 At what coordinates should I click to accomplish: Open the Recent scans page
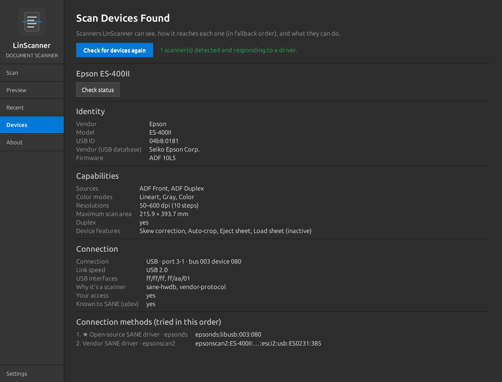click(x=32, y=108)
